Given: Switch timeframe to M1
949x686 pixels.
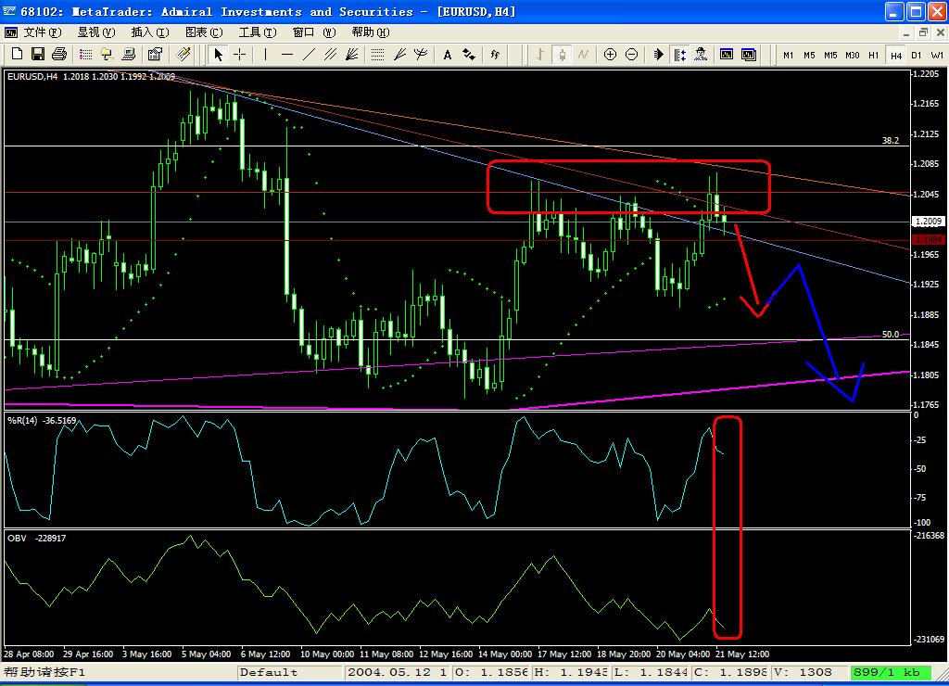Looking at the screenshot, I should point(788,55).
